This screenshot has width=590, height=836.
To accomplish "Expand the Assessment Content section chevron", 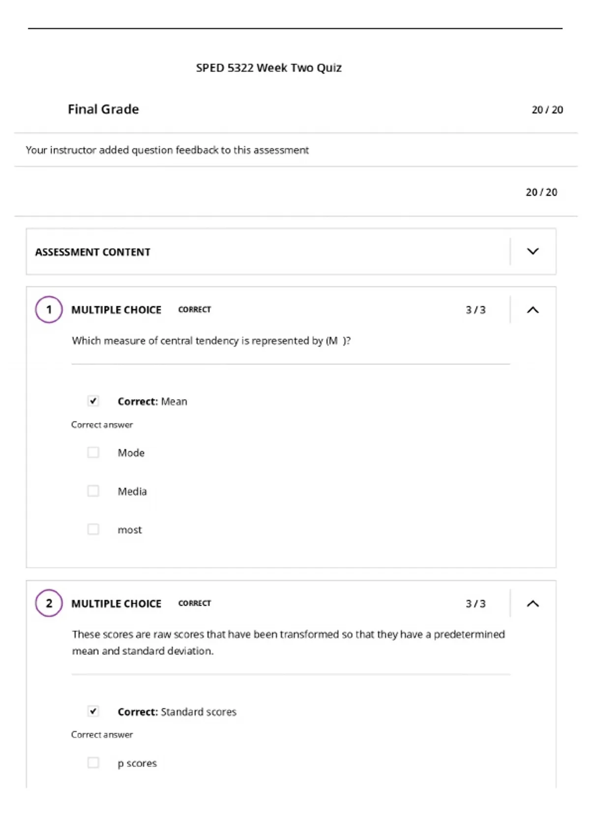I will [532, 251].
